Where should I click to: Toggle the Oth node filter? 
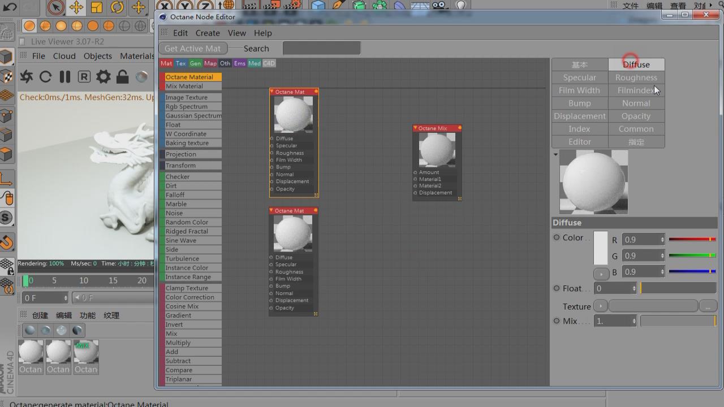(225, 63)
